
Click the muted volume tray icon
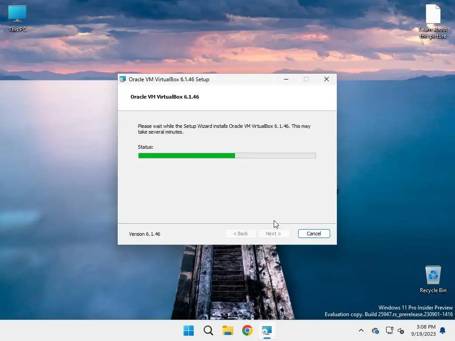coord(401,330)
